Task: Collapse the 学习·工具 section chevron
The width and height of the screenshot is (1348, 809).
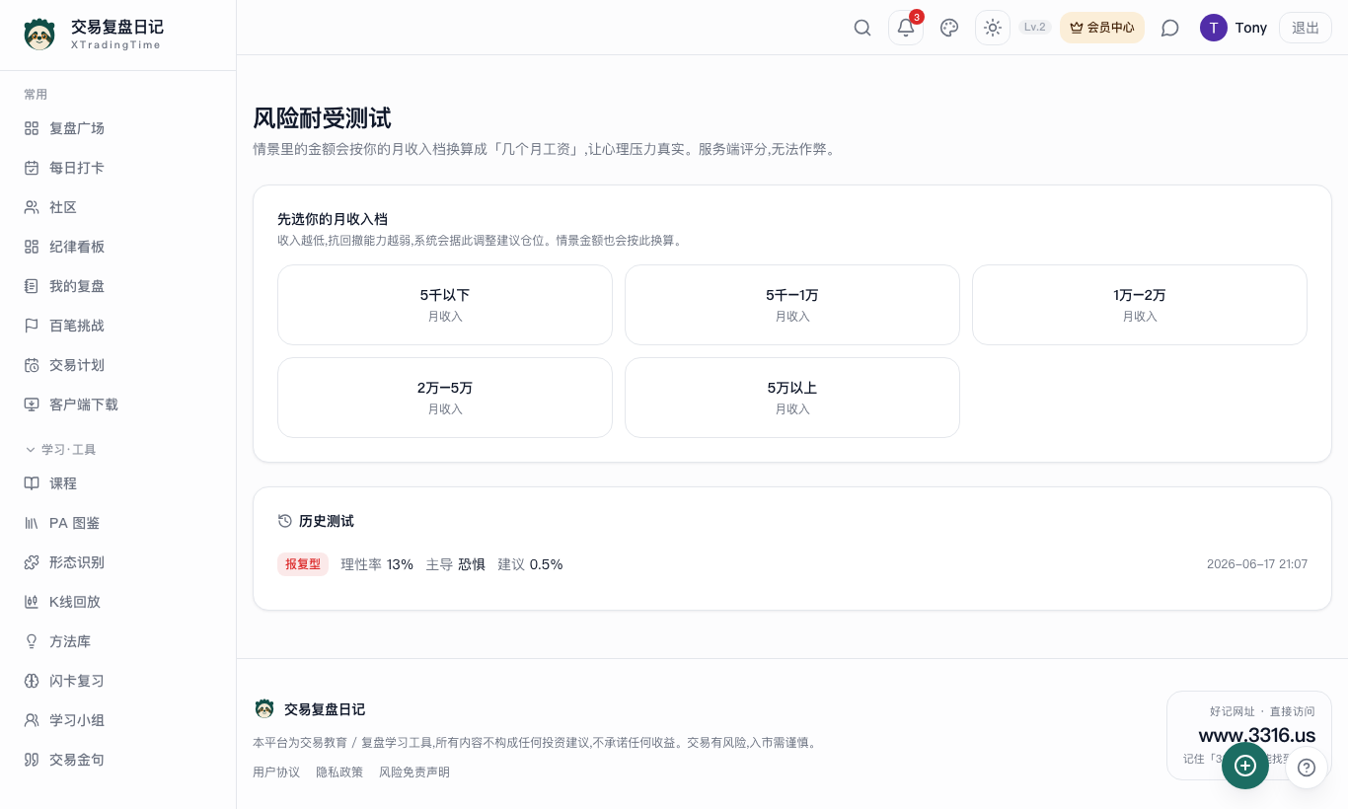Action: [30, 450]
